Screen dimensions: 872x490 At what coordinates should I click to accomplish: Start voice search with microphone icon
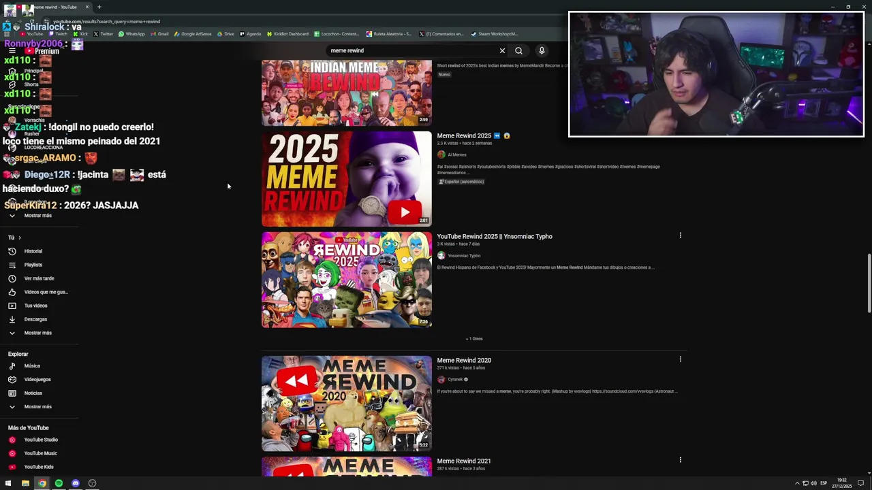(542, 50)
